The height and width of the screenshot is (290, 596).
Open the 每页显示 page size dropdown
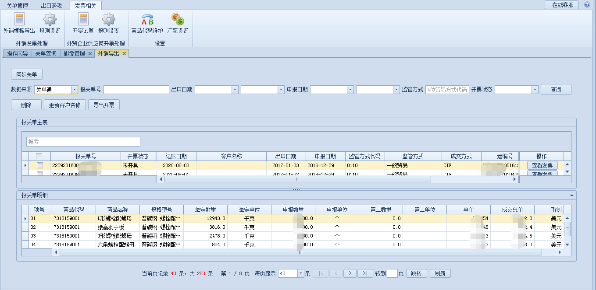click(x=301, y=273)
